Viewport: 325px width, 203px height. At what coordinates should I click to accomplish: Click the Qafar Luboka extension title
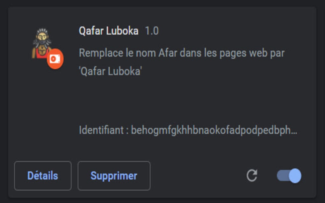tap(108, 31)
